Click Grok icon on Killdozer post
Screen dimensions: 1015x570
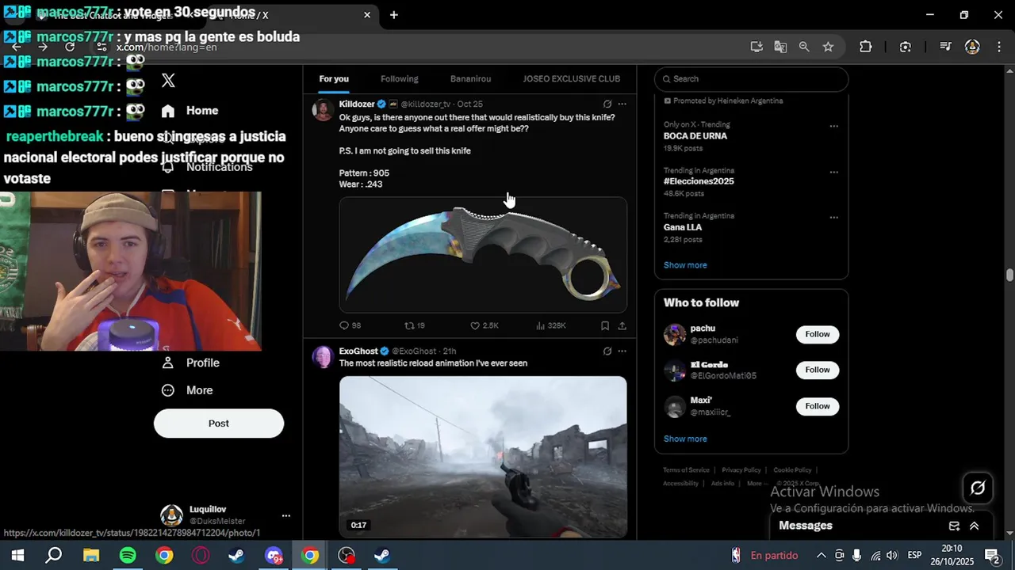pos(607,104)
